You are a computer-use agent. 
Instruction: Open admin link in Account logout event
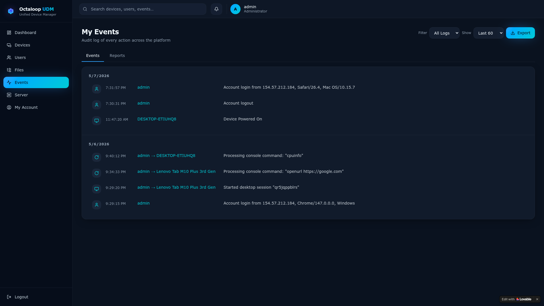tap(143, 103)
